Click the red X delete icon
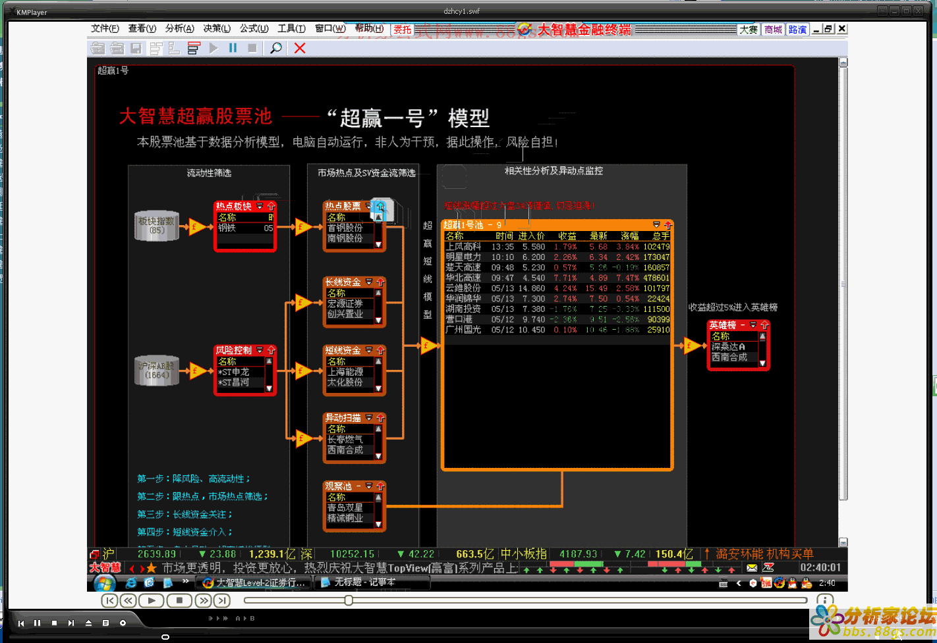The height and width of the screenshot is (643, 937). point(300,48)
